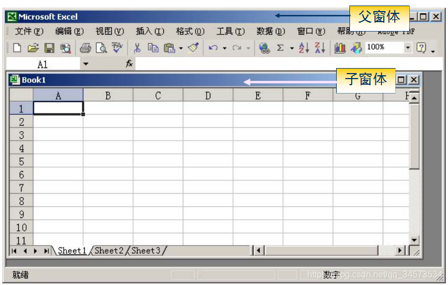
Task: Go to next sheet tab navigation arrow
Action: click(x=35, y=251)
